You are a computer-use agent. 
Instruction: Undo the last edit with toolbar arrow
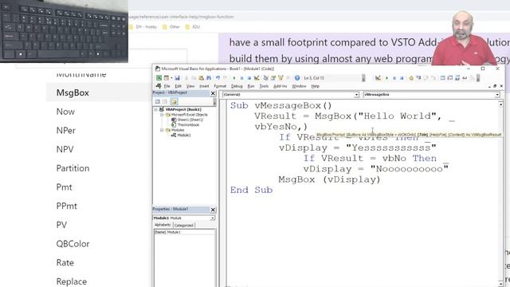click(x=218, y=78)
